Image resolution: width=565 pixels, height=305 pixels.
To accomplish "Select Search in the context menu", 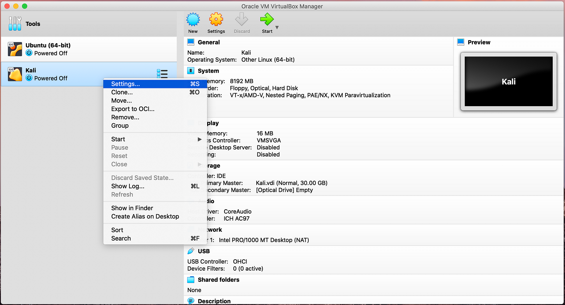I will tap(155, 238).
